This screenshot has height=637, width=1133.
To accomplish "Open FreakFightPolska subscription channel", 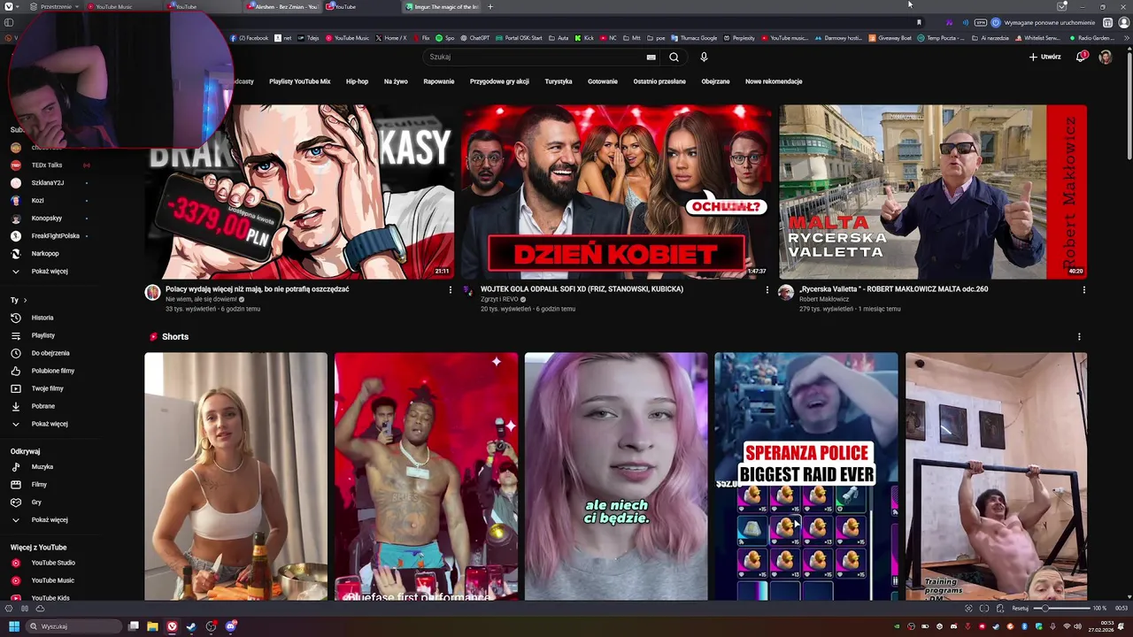I will click(55, 236).
